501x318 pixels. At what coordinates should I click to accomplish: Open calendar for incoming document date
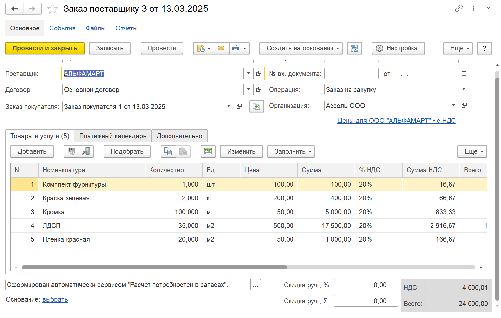[x=464, y=73]
